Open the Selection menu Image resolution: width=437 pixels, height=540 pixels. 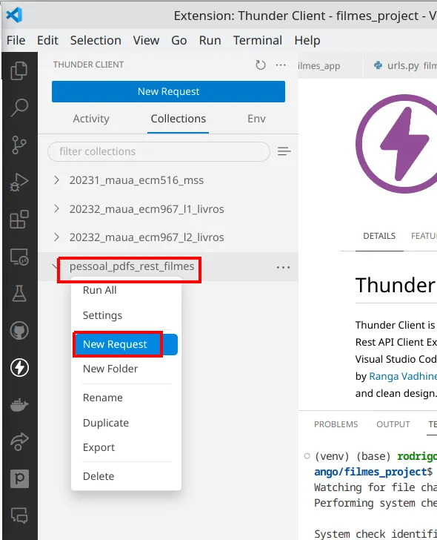96,40
